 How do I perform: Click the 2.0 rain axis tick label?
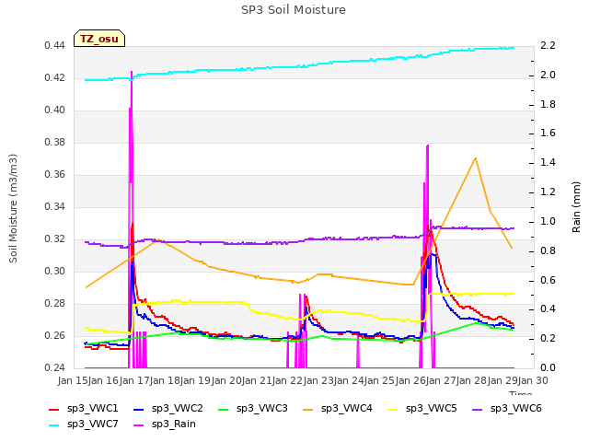(548, 76)
